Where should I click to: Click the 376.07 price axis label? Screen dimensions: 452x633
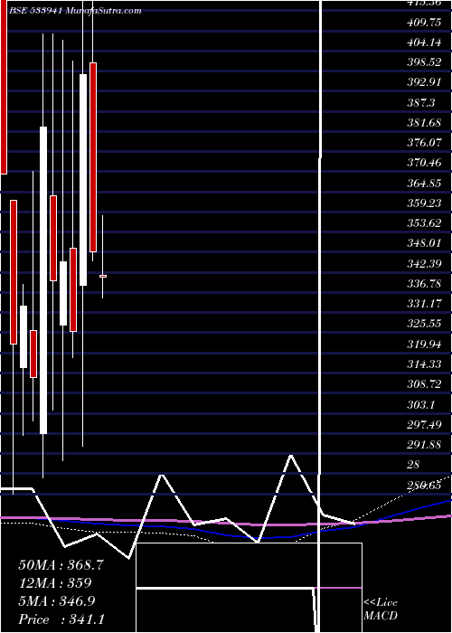[x=424, y=143]
